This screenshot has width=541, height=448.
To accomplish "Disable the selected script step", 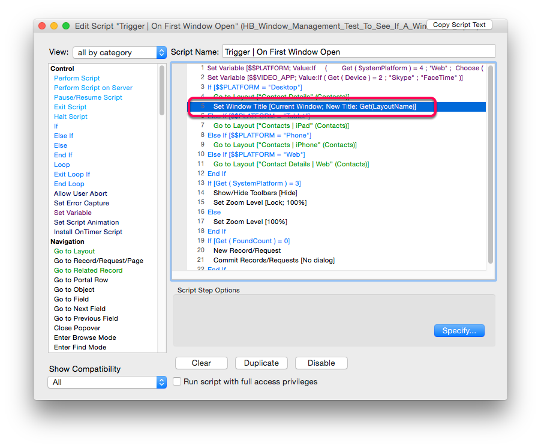I will (x=321, y=363).
